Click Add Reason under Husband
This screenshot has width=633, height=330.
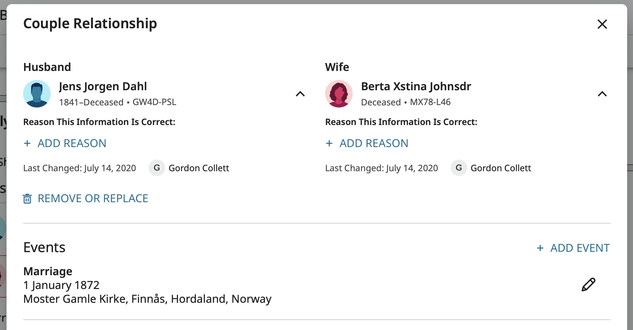point(72,143)
